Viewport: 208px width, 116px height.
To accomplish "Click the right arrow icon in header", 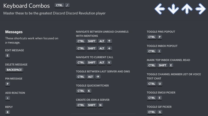I will (x=200, y=9).
